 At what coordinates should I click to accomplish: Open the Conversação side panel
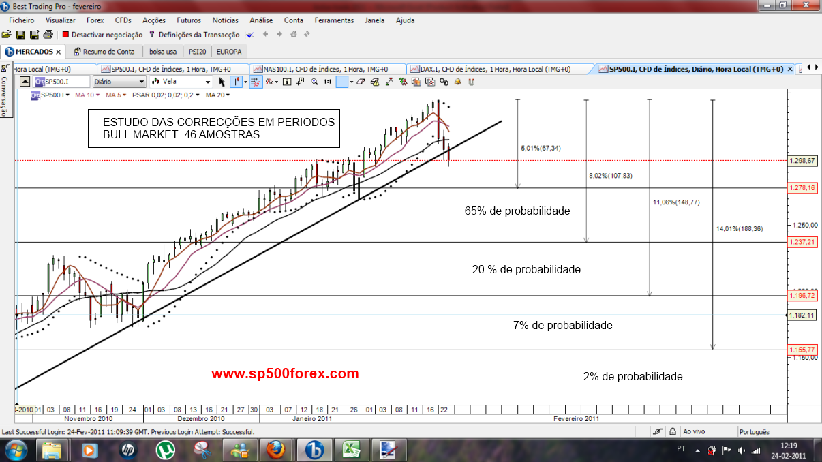coord(5,90)
